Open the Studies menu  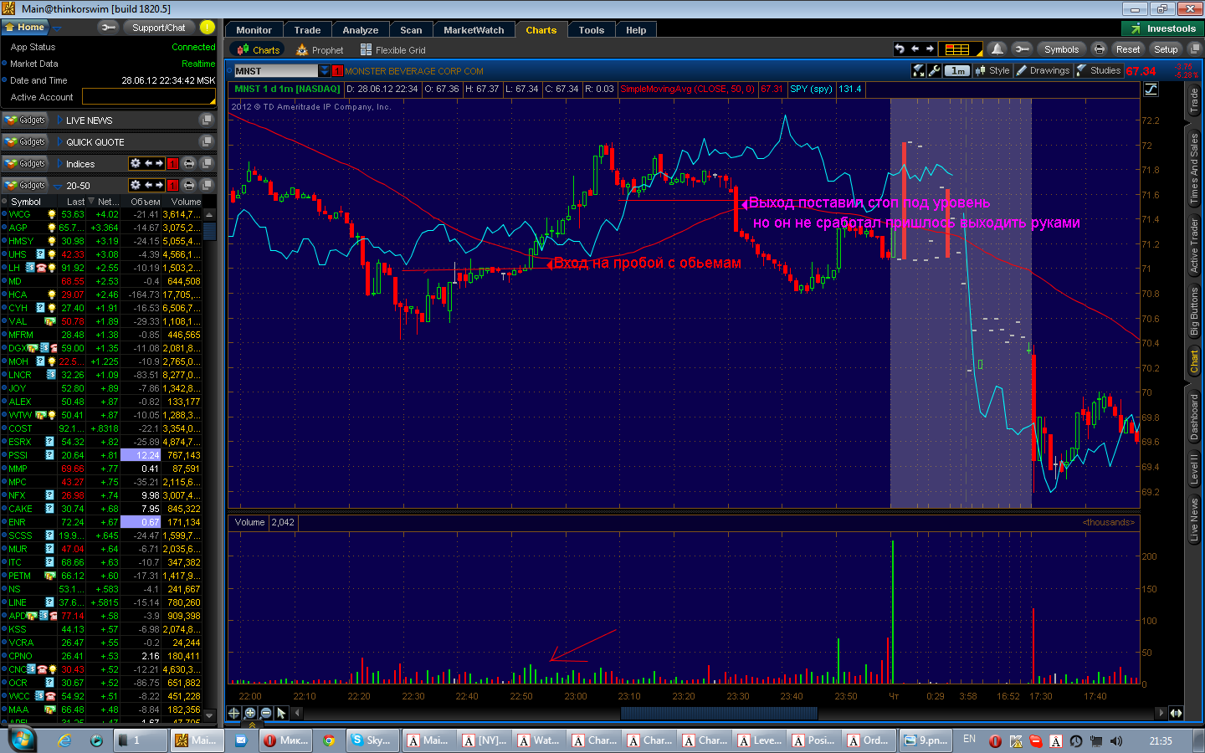(1099, 71)
